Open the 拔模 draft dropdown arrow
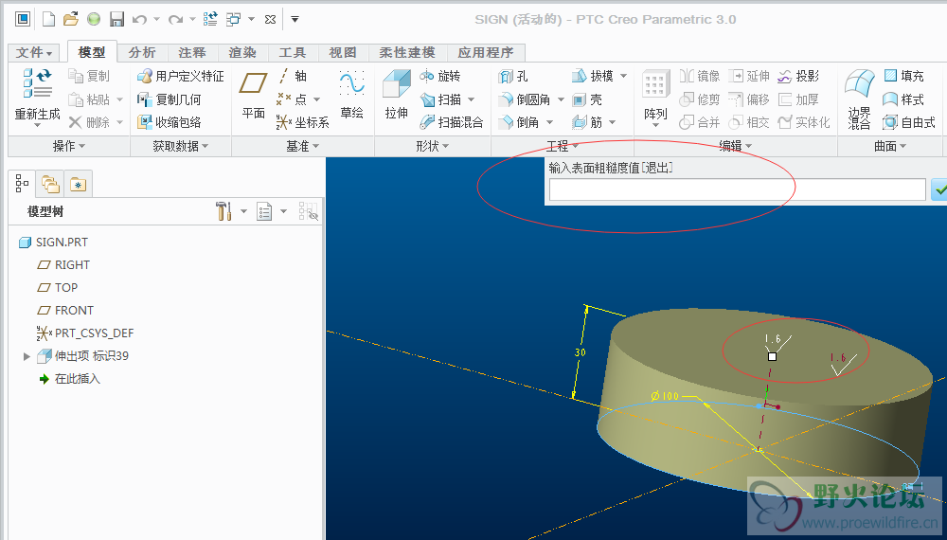This screenshot has height=540, width=947. (623, 76)
